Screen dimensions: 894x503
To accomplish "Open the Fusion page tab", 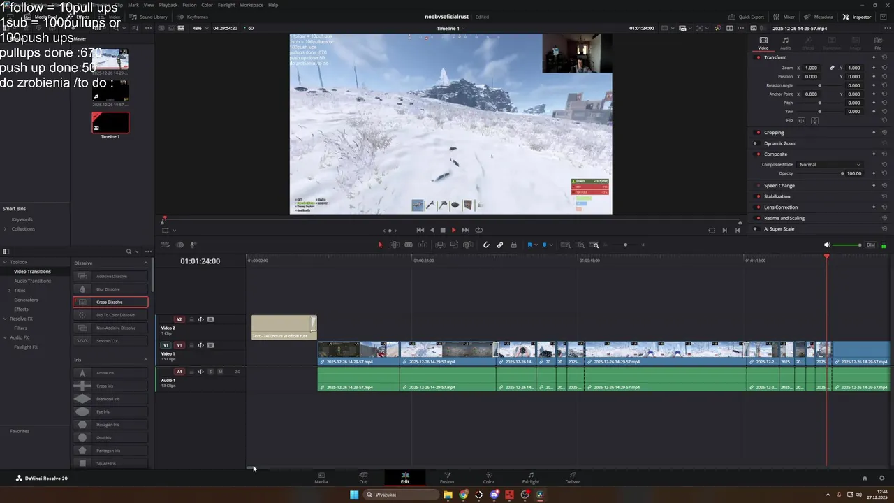I will click(x=447, y=478).
